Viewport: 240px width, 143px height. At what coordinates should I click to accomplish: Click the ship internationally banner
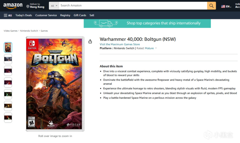pos(147,23)
